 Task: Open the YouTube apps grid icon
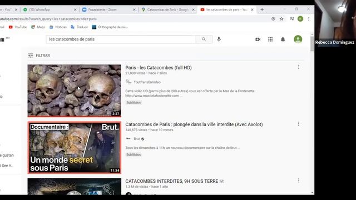pyautogui.click(x=270, y=39)
